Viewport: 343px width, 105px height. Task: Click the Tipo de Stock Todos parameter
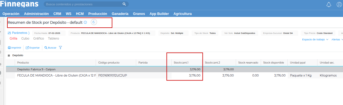205,33
